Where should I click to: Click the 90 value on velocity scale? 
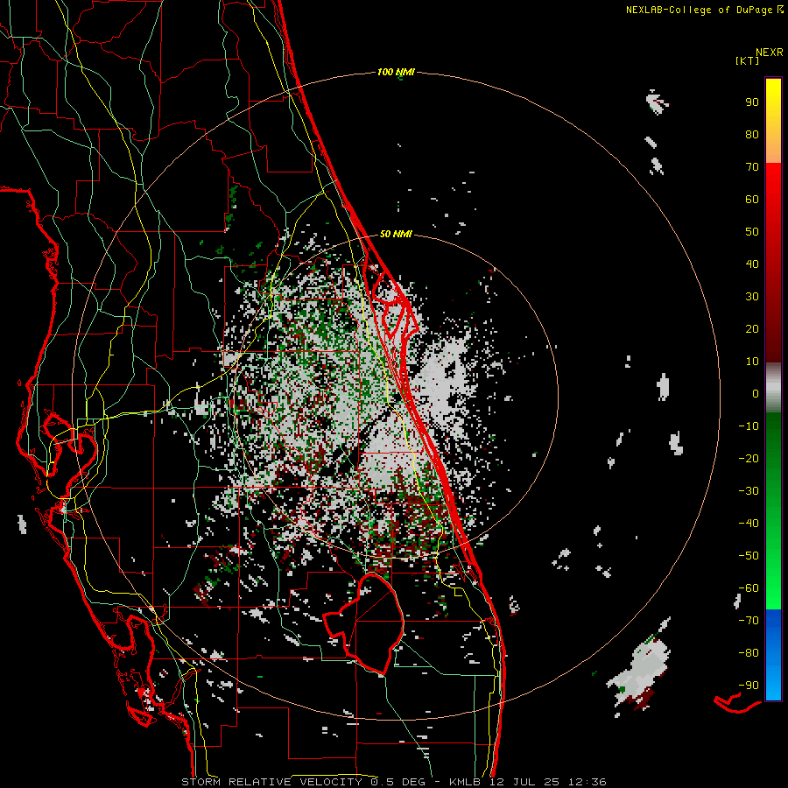point(752,102)
